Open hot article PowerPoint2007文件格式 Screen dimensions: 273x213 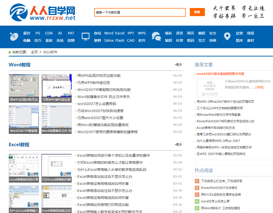coord(219,188)
